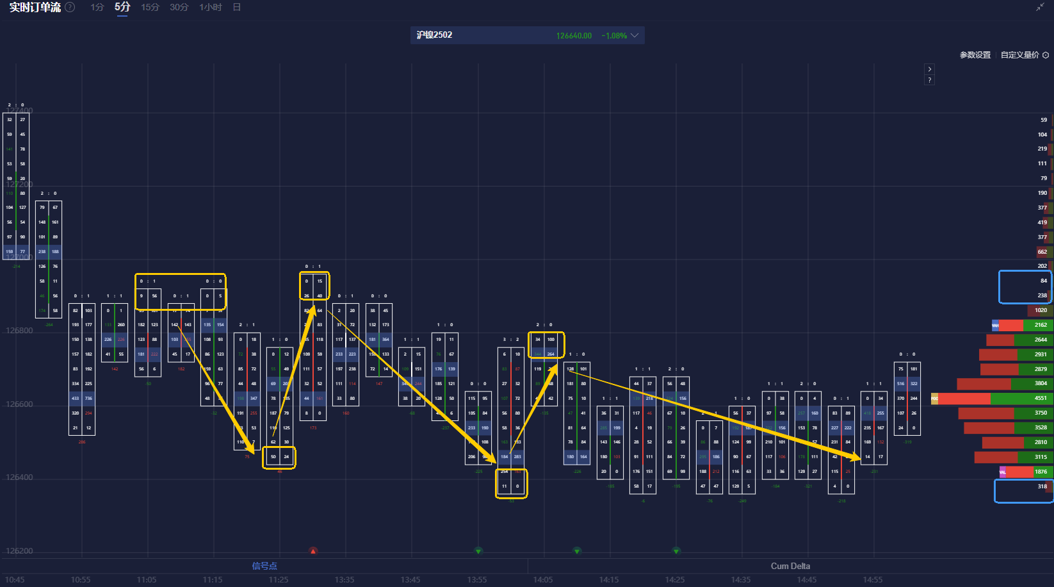Open help icon beside 实时订单流 title

pos(70,8)
